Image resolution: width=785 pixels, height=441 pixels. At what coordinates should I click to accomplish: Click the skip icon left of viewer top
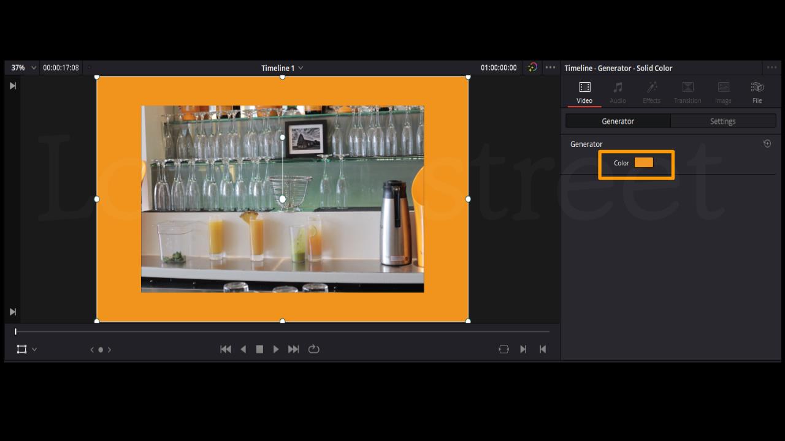pos(12,86)
